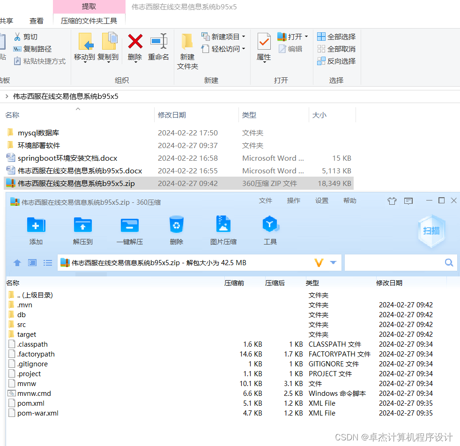This screenshot has width=460, height=446.
Task: Create a New Folder (新建文件夹)
Action: pos(187,52)
